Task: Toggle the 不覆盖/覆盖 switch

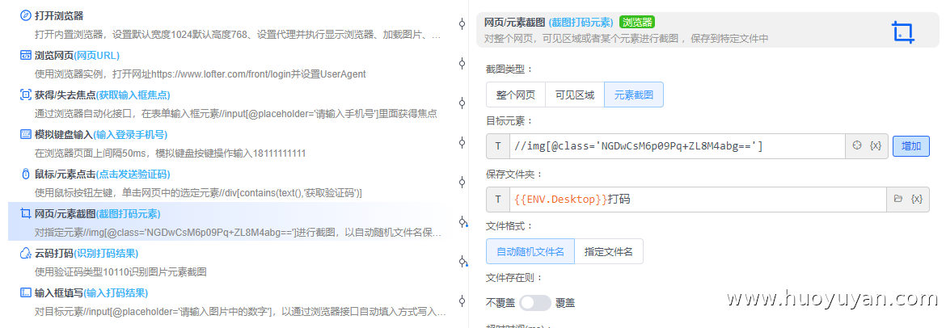Action: (535, 303)
